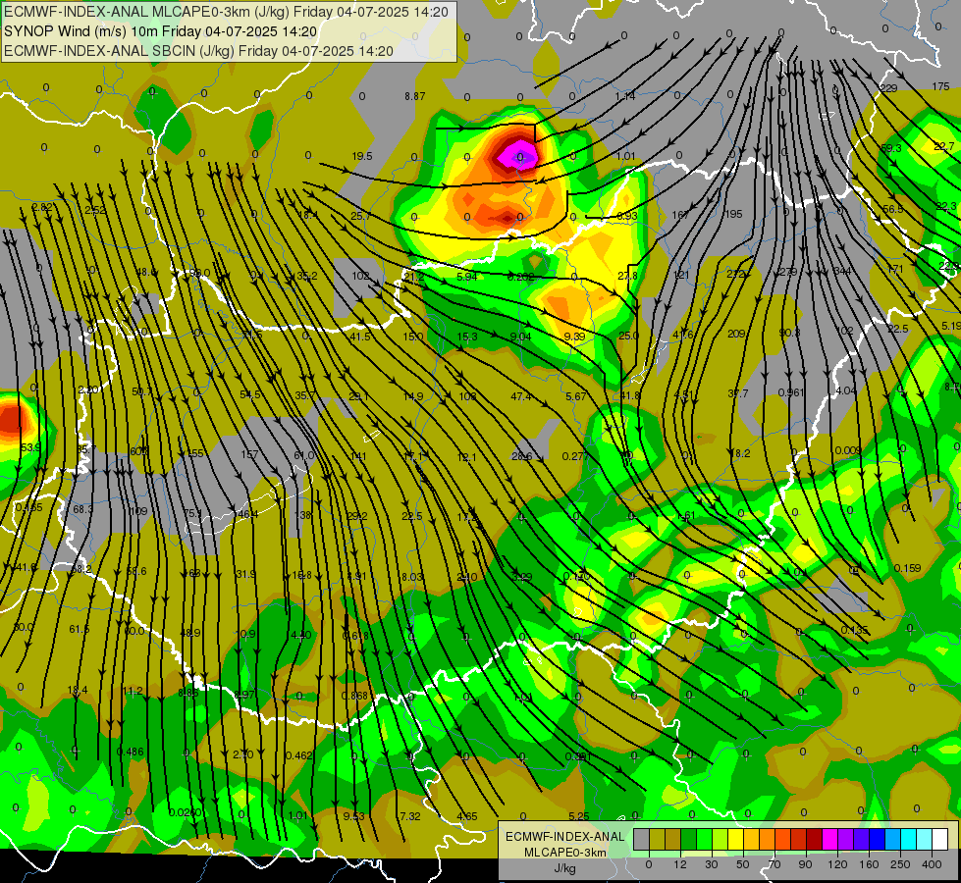Click the legend tick label 160
The image size is (961, 883).
click(x=869, y=864)
